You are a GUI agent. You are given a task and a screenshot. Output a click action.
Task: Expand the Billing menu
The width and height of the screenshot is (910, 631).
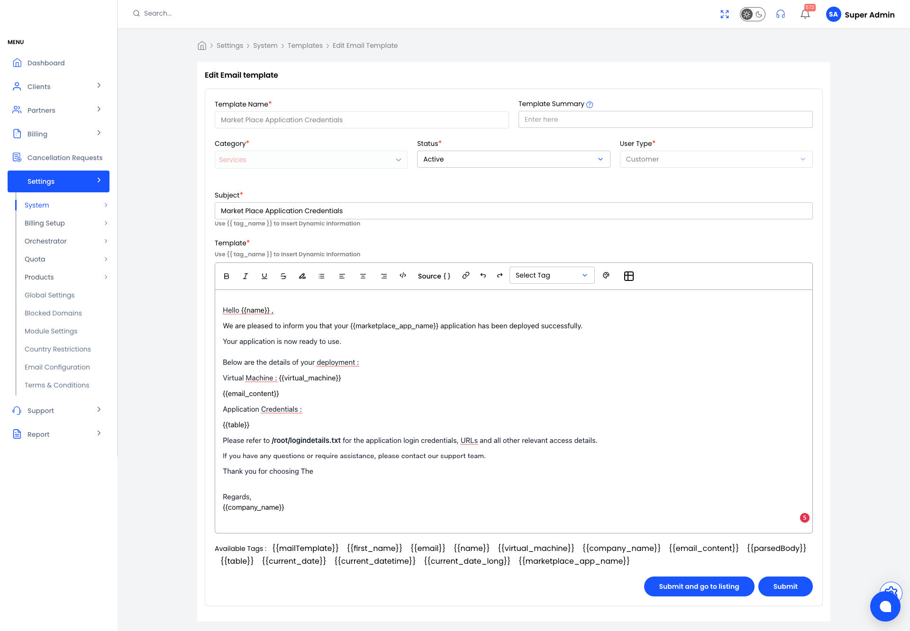(58, 134)
